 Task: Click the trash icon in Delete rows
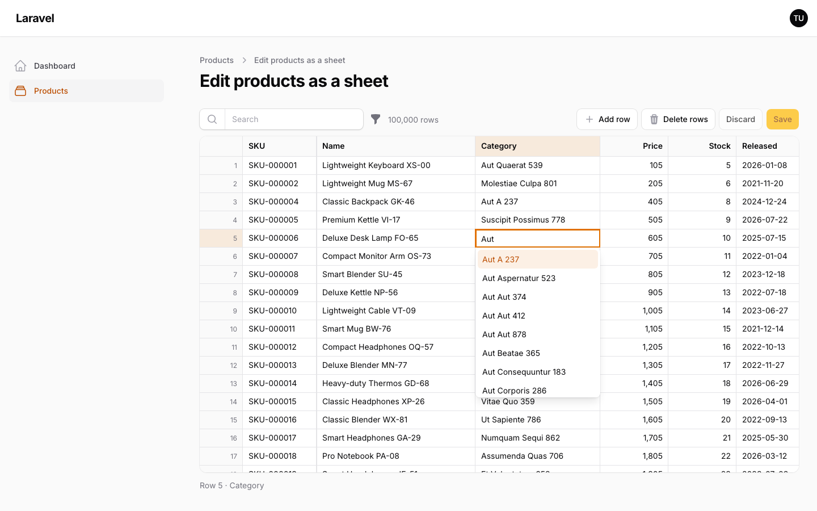[x=654, y=119]
